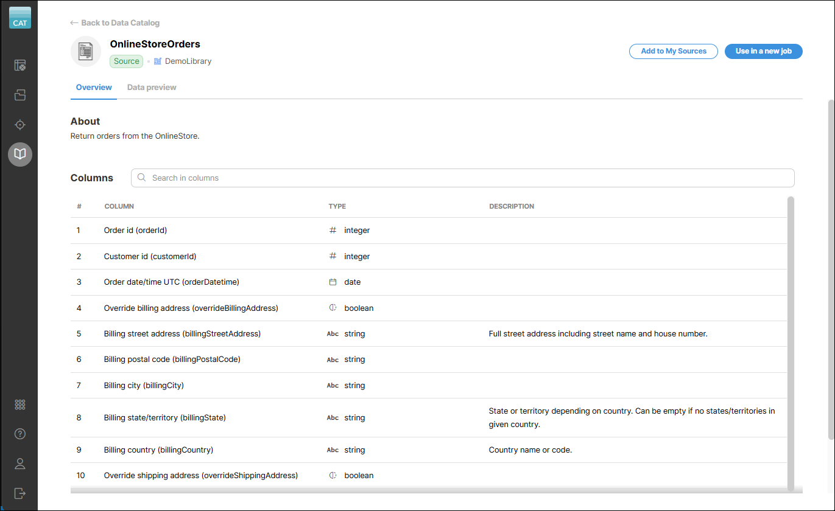Open the Data Catalog book icon
This screenshot has height=511, width=835.
[x=20, y=154]
